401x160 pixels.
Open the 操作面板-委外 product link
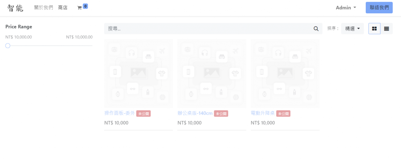pos(119,113)
